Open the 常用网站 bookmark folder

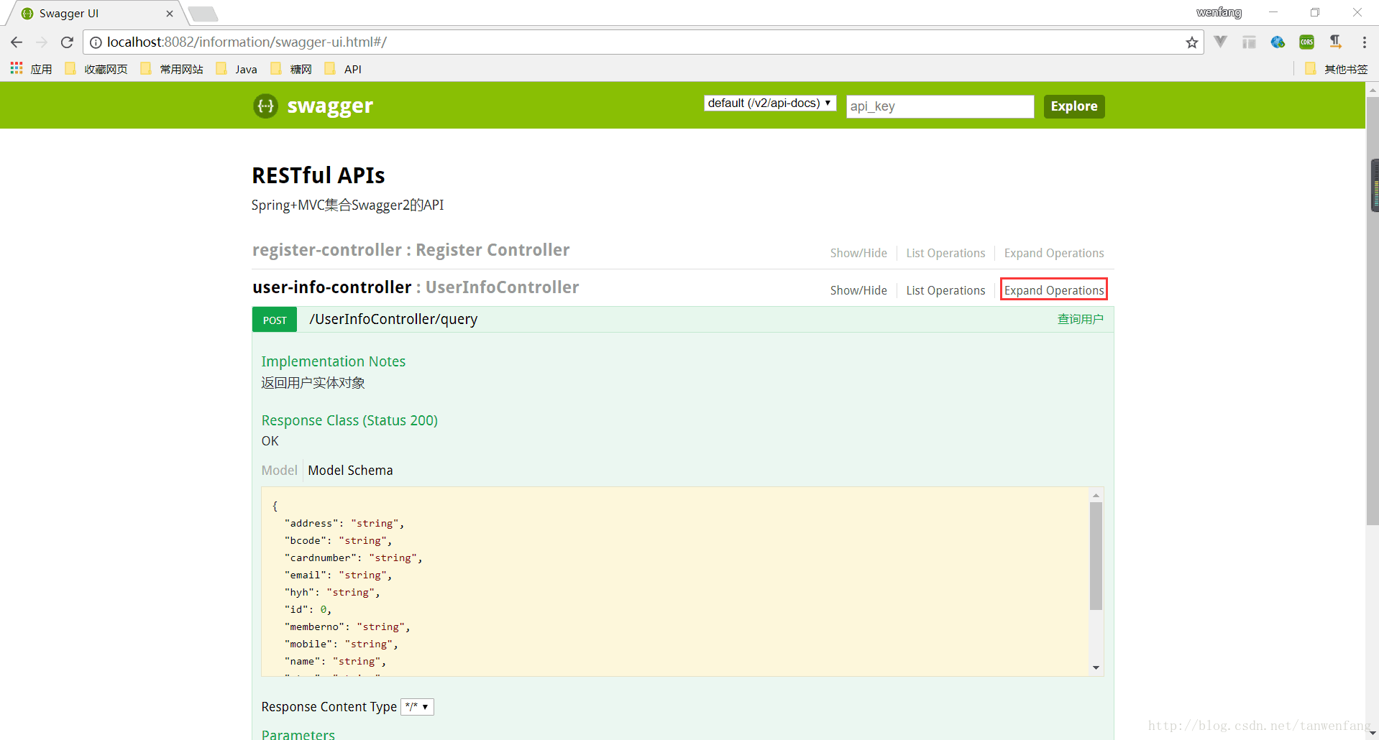coord(172,69)
